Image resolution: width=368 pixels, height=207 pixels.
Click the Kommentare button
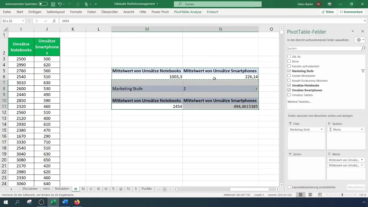(351, 12)
